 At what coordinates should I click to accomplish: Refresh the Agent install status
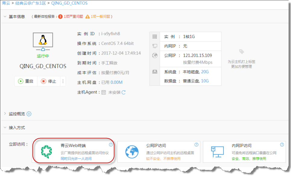click(124, 92)
